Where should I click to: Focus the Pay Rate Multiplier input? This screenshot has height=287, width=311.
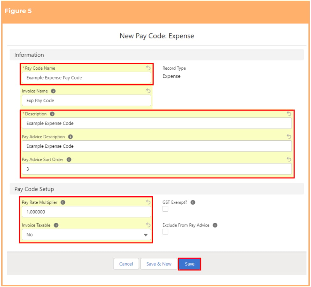[86, 212]
